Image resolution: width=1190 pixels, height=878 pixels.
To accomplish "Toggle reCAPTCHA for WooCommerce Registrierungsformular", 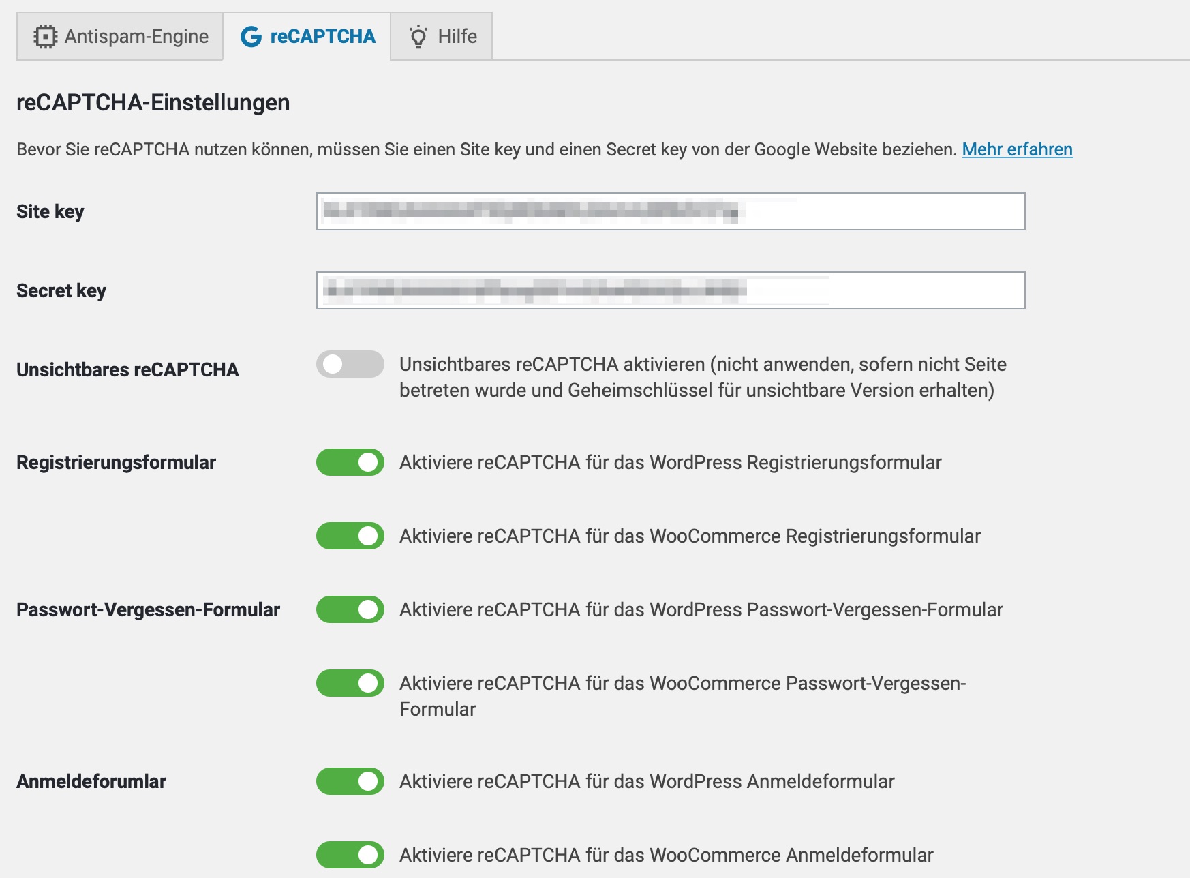I will click(x=350, y=536).
